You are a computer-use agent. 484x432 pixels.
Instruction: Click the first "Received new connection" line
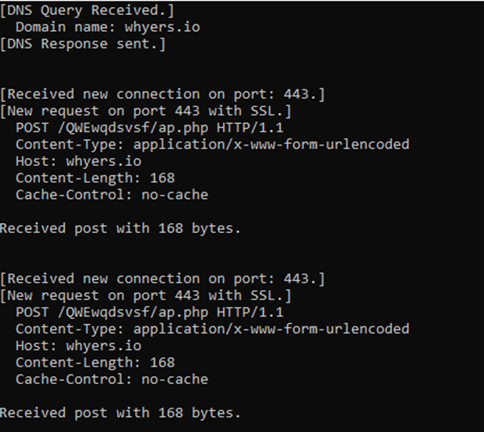pyautogui.click(x=163, y=94)
